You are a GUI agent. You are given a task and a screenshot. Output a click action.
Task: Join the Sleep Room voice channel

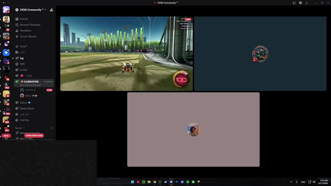(34, 109)
